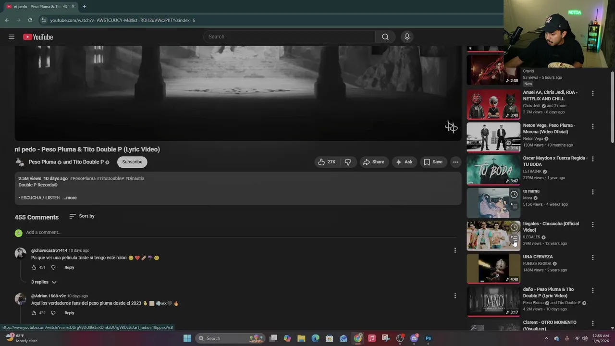Click the browser address bar URL
Screen dimensions: 615x346
coord(123,20)
